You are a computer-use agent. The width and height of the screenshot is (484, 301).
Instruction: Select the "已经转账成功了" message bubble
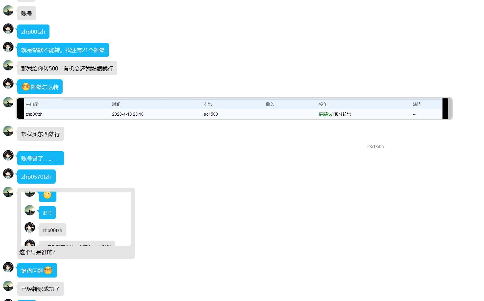coord(40,289)
